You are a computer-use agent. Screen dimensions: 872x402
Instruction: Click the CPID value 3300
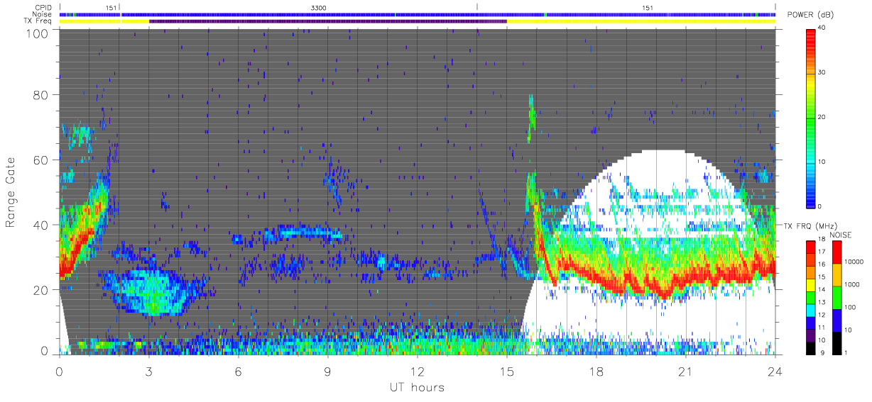point(319,7)
